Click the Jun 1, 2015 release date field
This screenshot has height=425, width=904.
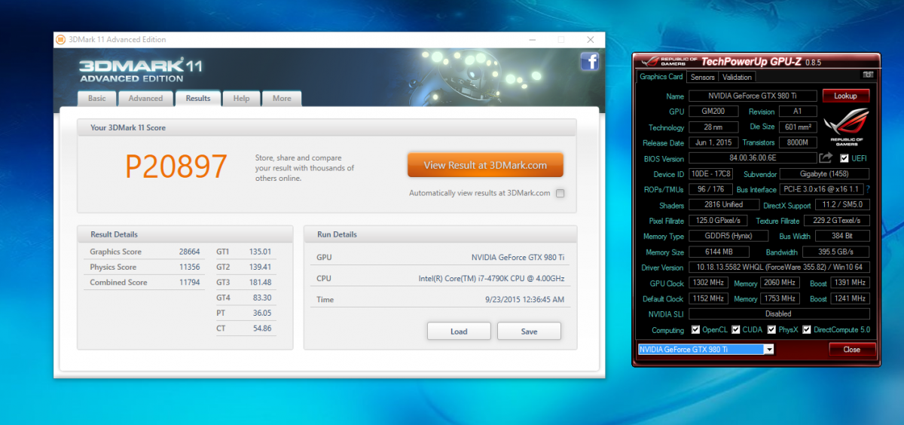pyautogui.click(x=713, y=142)
